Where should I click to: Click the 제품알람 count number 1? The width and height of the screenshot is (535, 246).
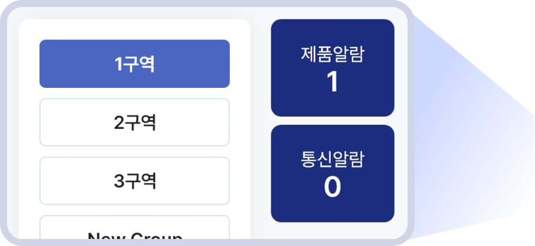(332, 83)
